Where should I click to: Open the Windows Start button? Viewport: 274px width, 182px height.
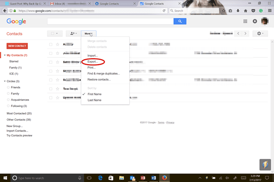point(5,178)
